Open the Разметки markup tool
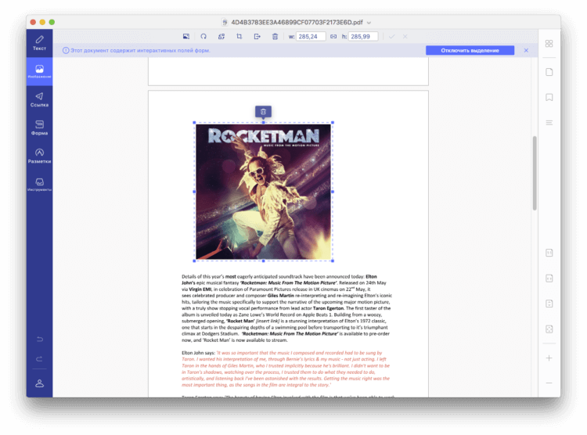587x435 pixels. [x=39, y=156]
